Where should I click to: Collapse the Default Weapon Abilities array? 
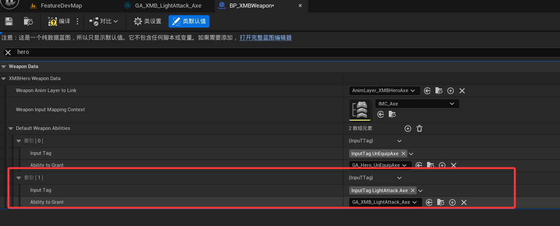[x=11, y=128]
